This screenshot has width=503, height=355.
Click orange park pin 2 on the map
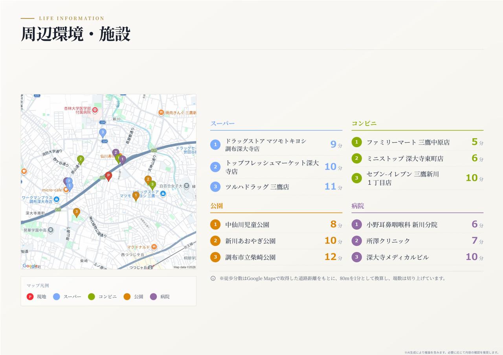pos(148,180)
